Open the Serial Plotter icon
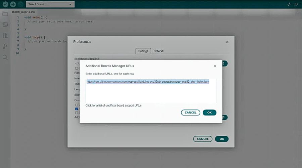 point(289,4)
